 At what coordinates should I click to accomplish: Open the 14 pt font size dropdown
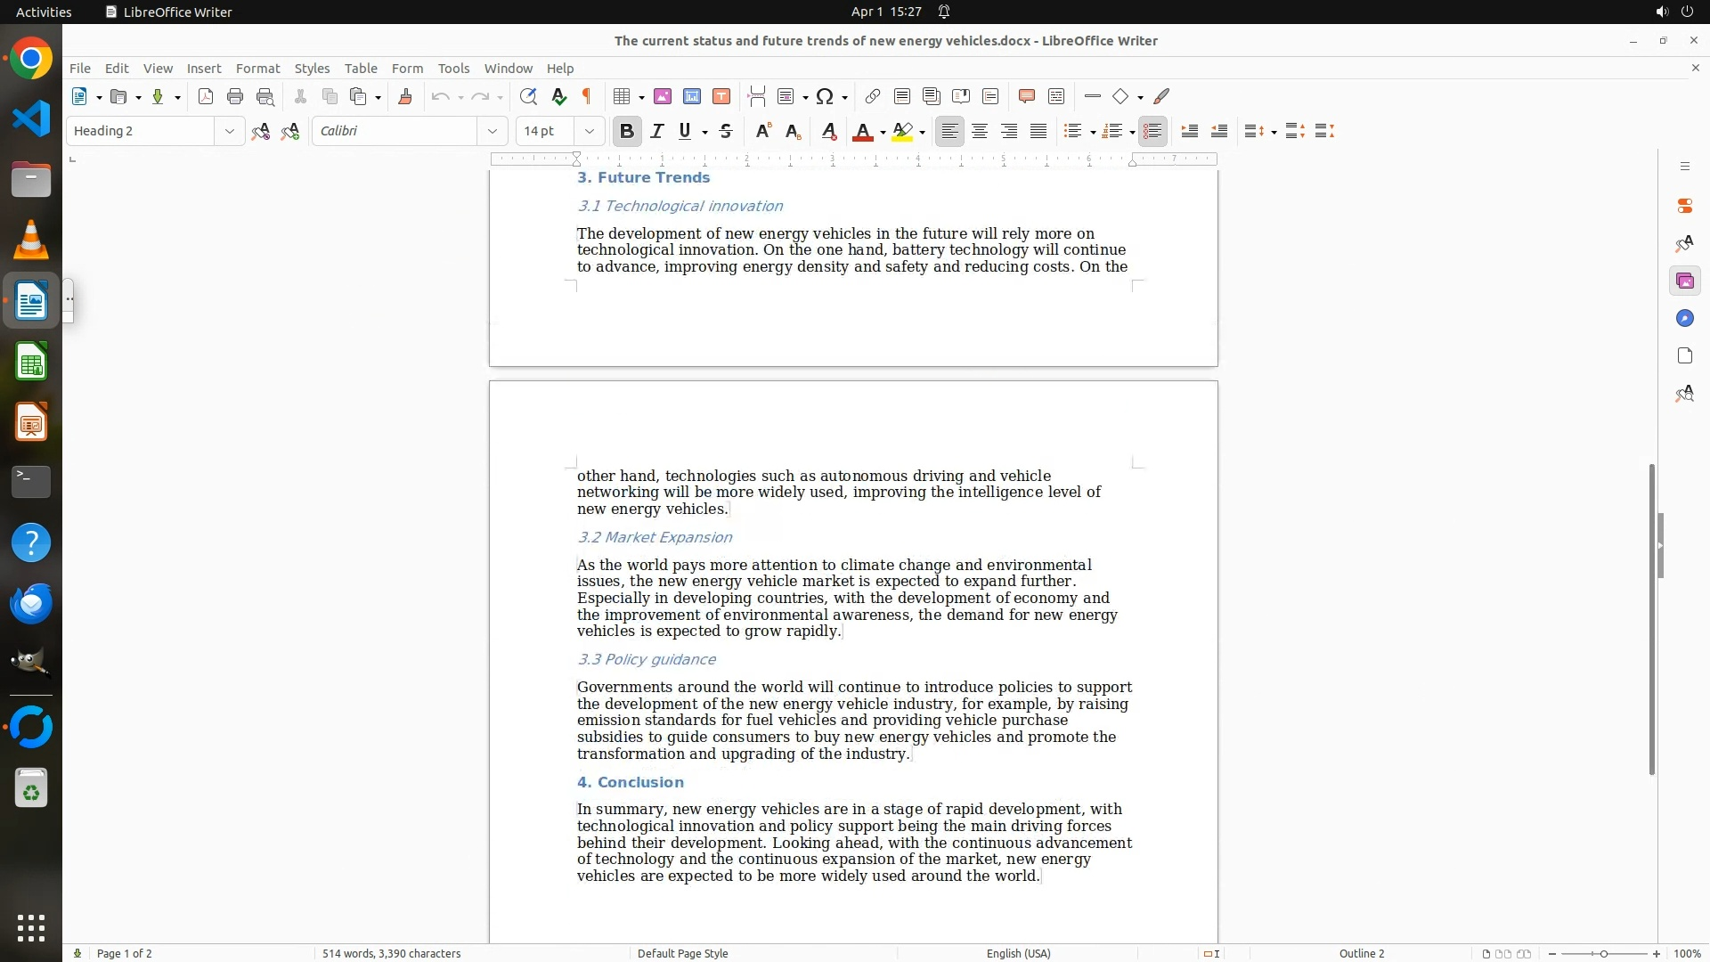[x=589, y=132]
